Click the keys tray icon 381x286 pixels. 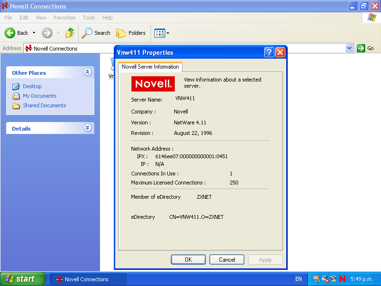point(316,279)
